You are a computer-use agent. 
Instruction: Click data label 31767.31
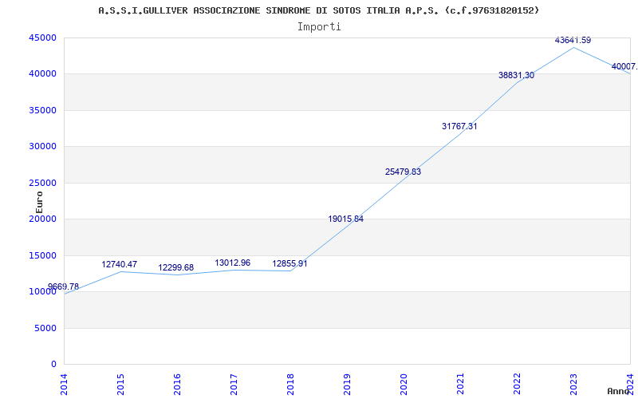point(459,126)
